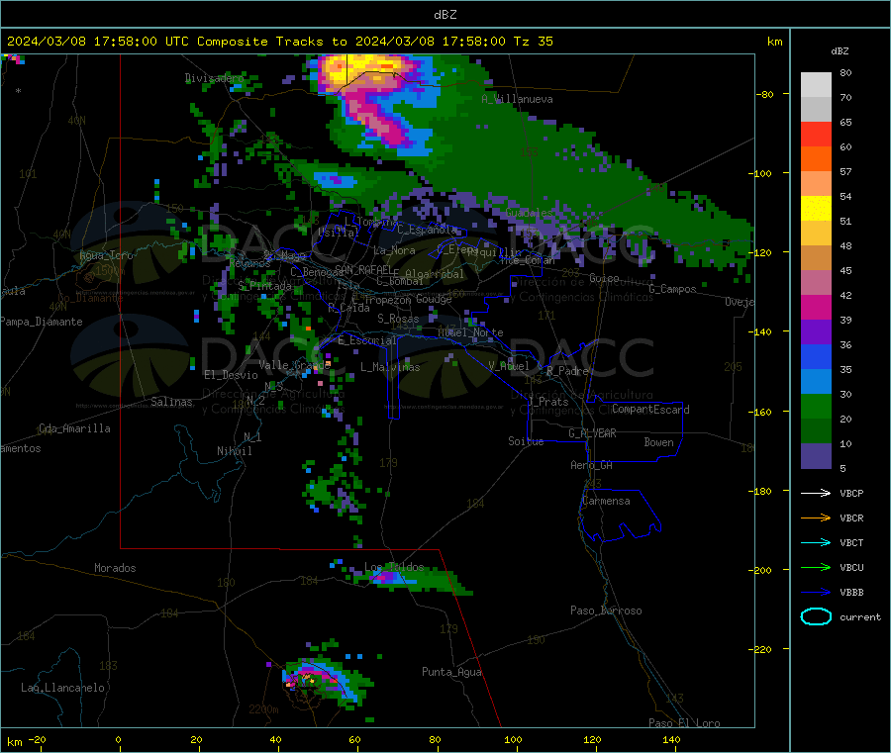The image size is (891, 753).
Task: Click the Punta_Agua map label
Action: point(451,673)
